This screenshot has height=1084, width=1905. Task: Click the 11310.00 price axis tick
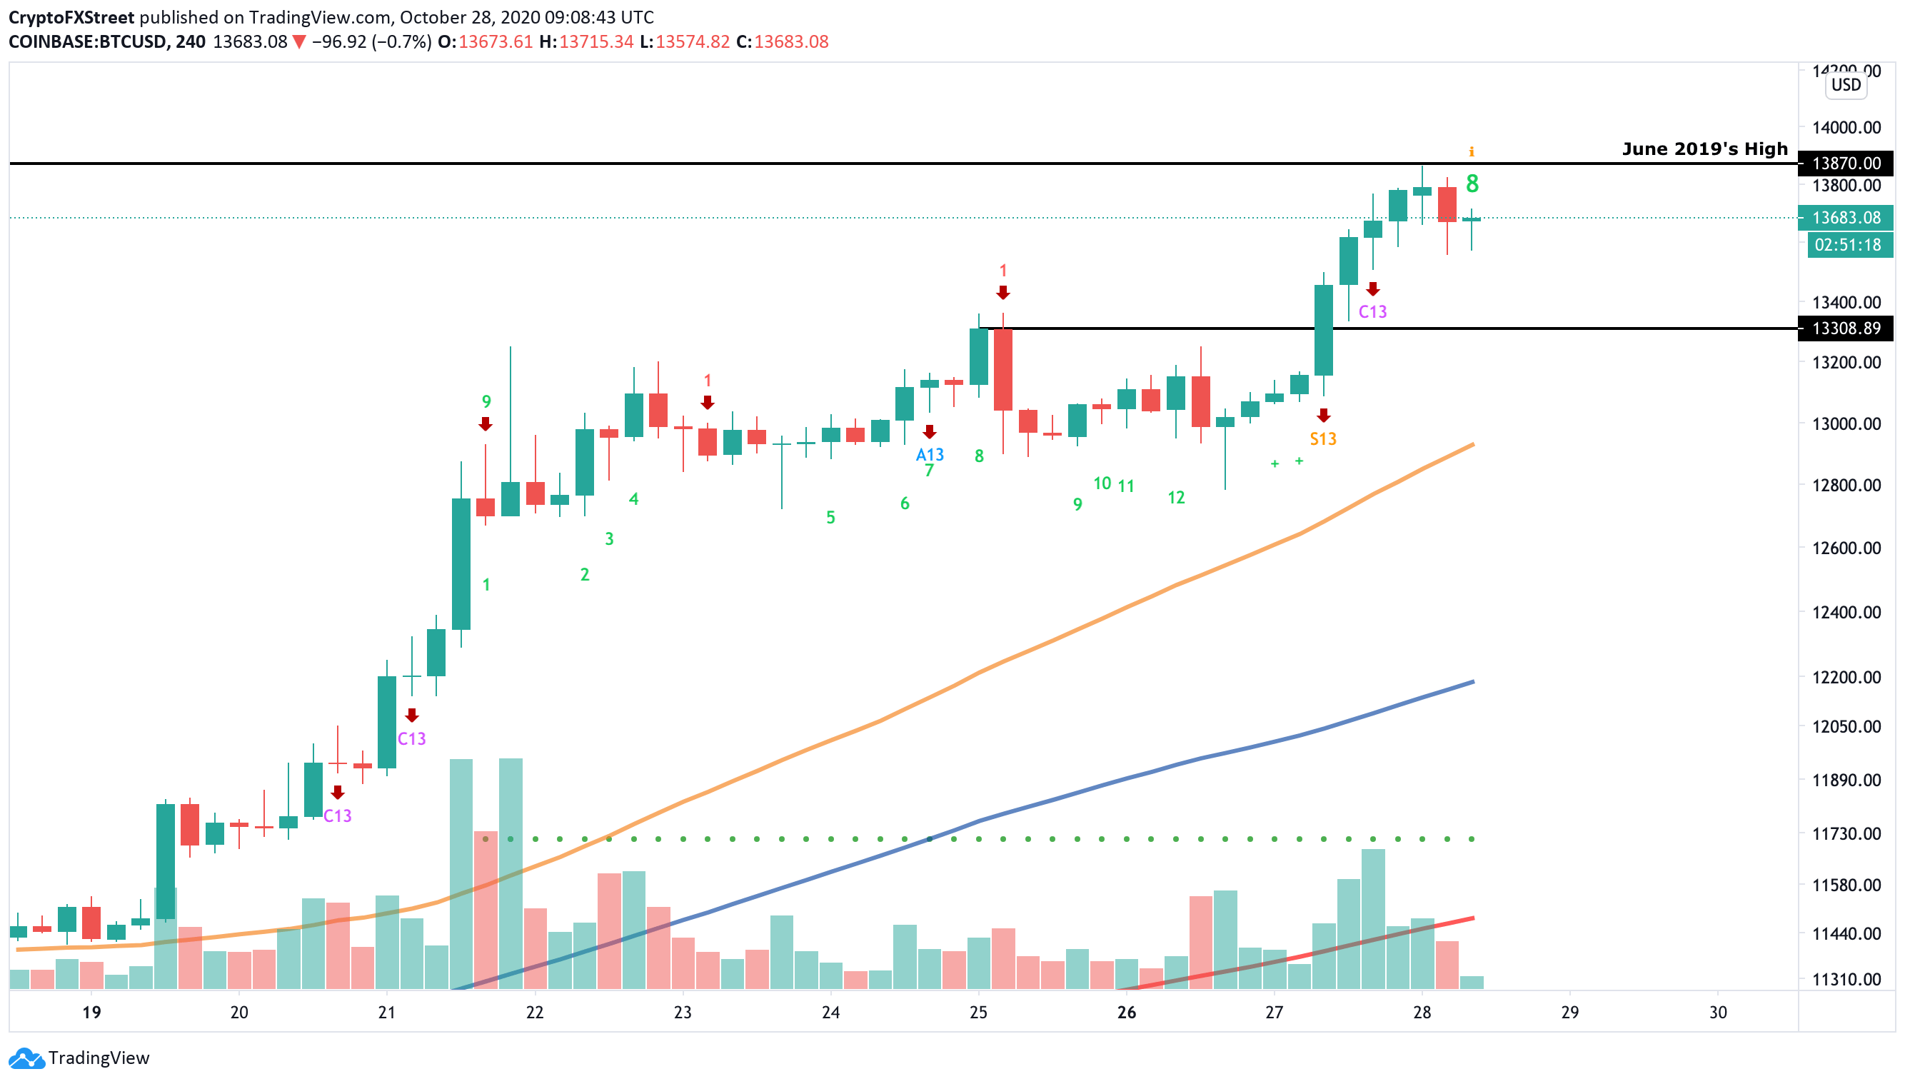coord(1846,980)
